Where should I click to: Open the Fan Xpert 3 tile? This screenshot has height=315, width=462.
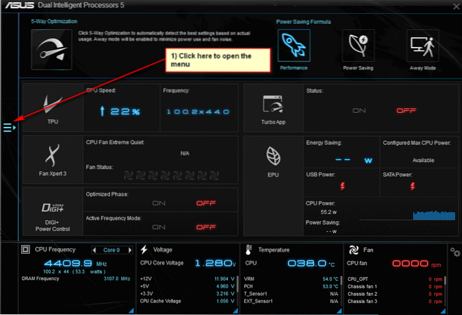tap(53, 158)
